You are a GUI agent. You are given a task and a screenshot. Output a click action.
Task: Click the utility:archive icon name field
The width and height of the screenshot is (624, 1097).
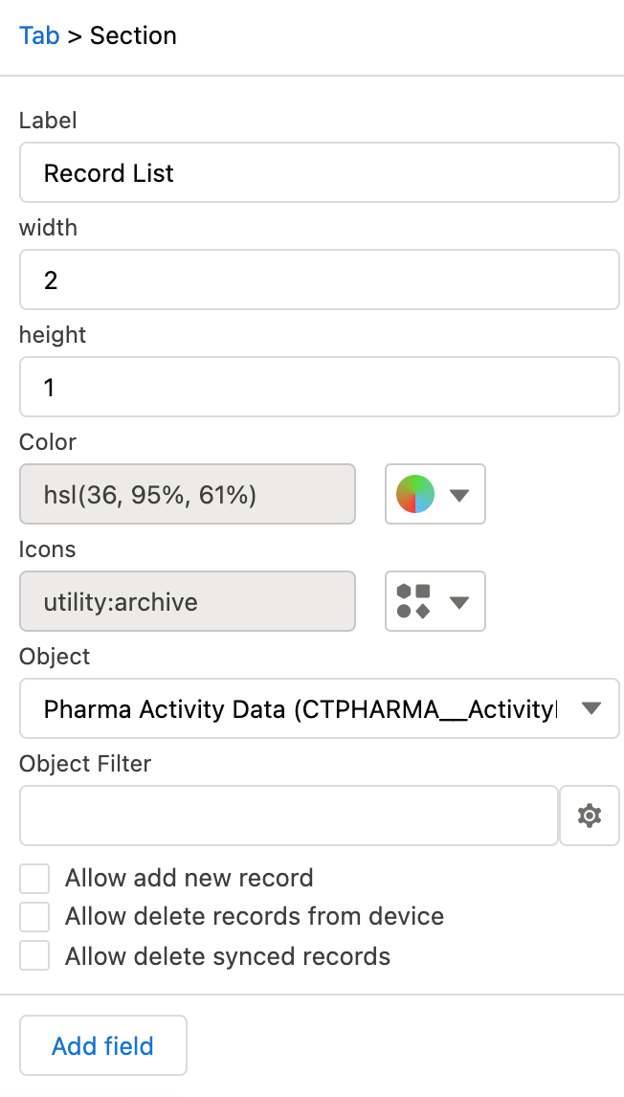[188, 602]
